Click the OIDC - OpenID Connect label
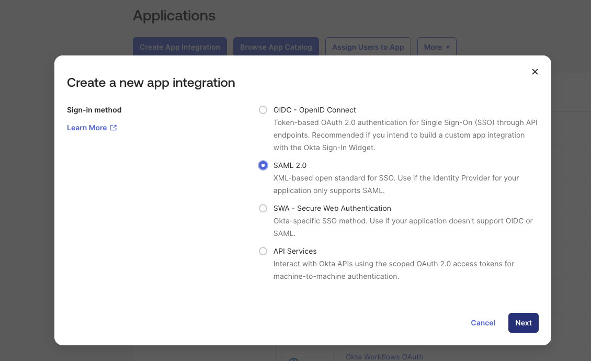591x361 pixels. click(314, 110)
